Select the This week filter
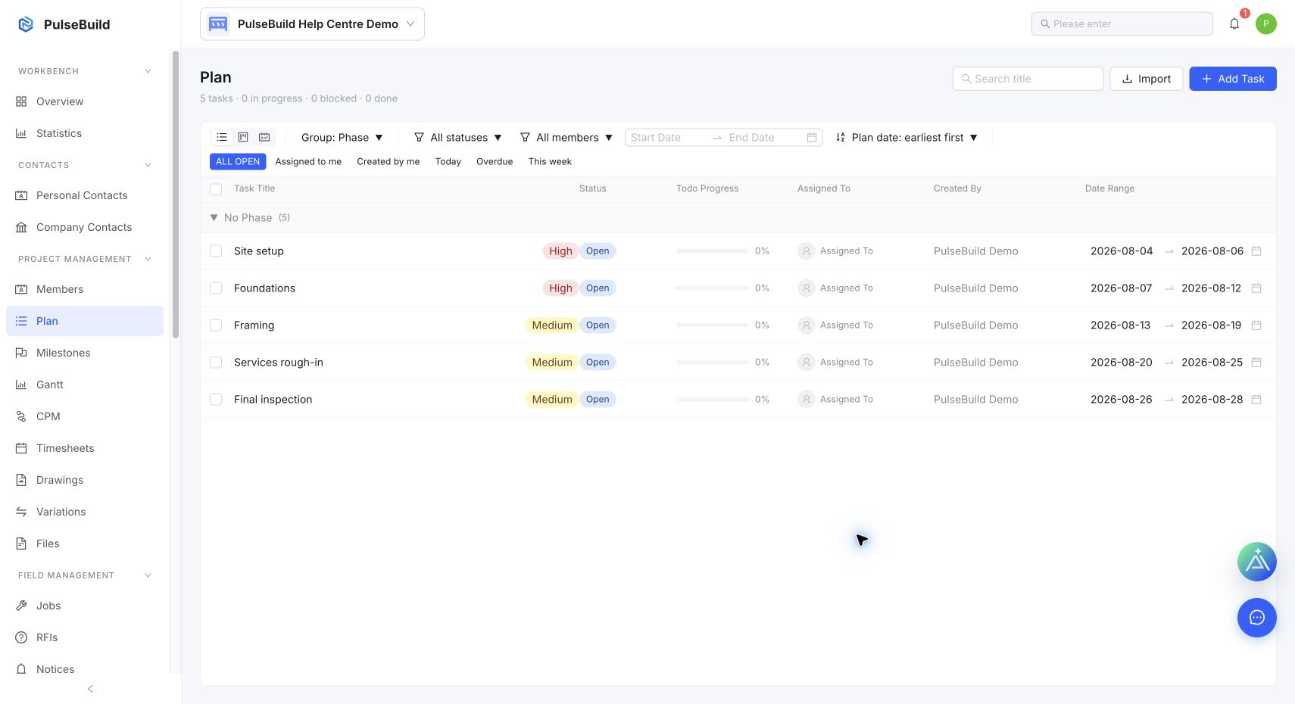The height and width of the screenshot is (704, 1295). [x=550, y=161]
